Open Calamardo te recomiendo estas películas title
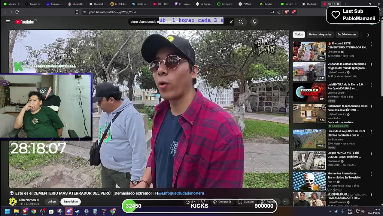383x216 pixels. [x=347, y=108]
